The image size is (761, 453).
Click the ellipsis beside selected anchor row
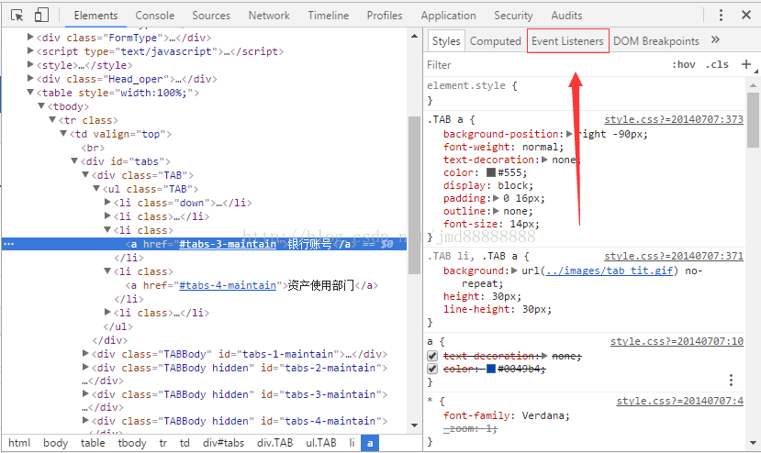tap(9, 244)
